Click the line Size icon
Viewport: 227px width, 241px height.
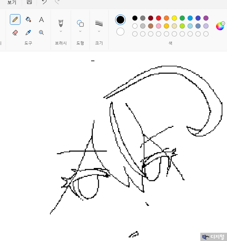click(x=99, y=23)
